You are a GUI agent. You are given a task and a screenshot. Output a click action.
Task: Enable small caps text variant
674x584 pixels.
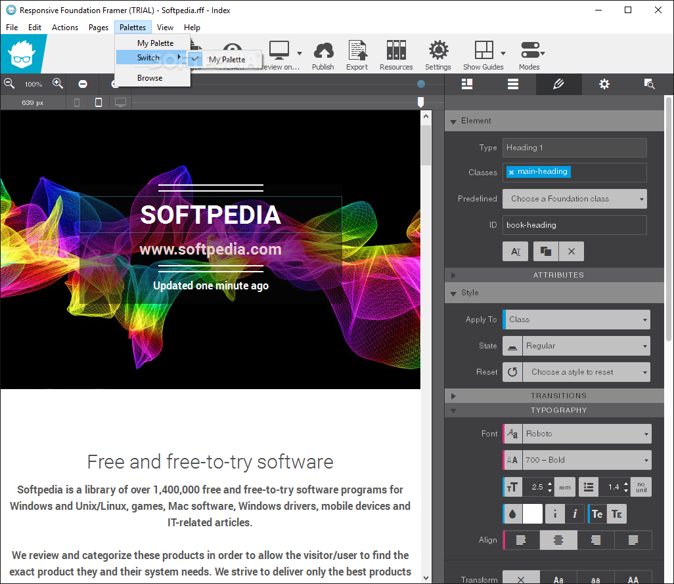click(616, 514)
